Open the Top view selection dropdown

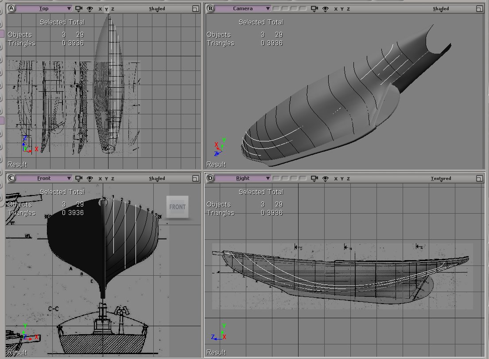44,8
